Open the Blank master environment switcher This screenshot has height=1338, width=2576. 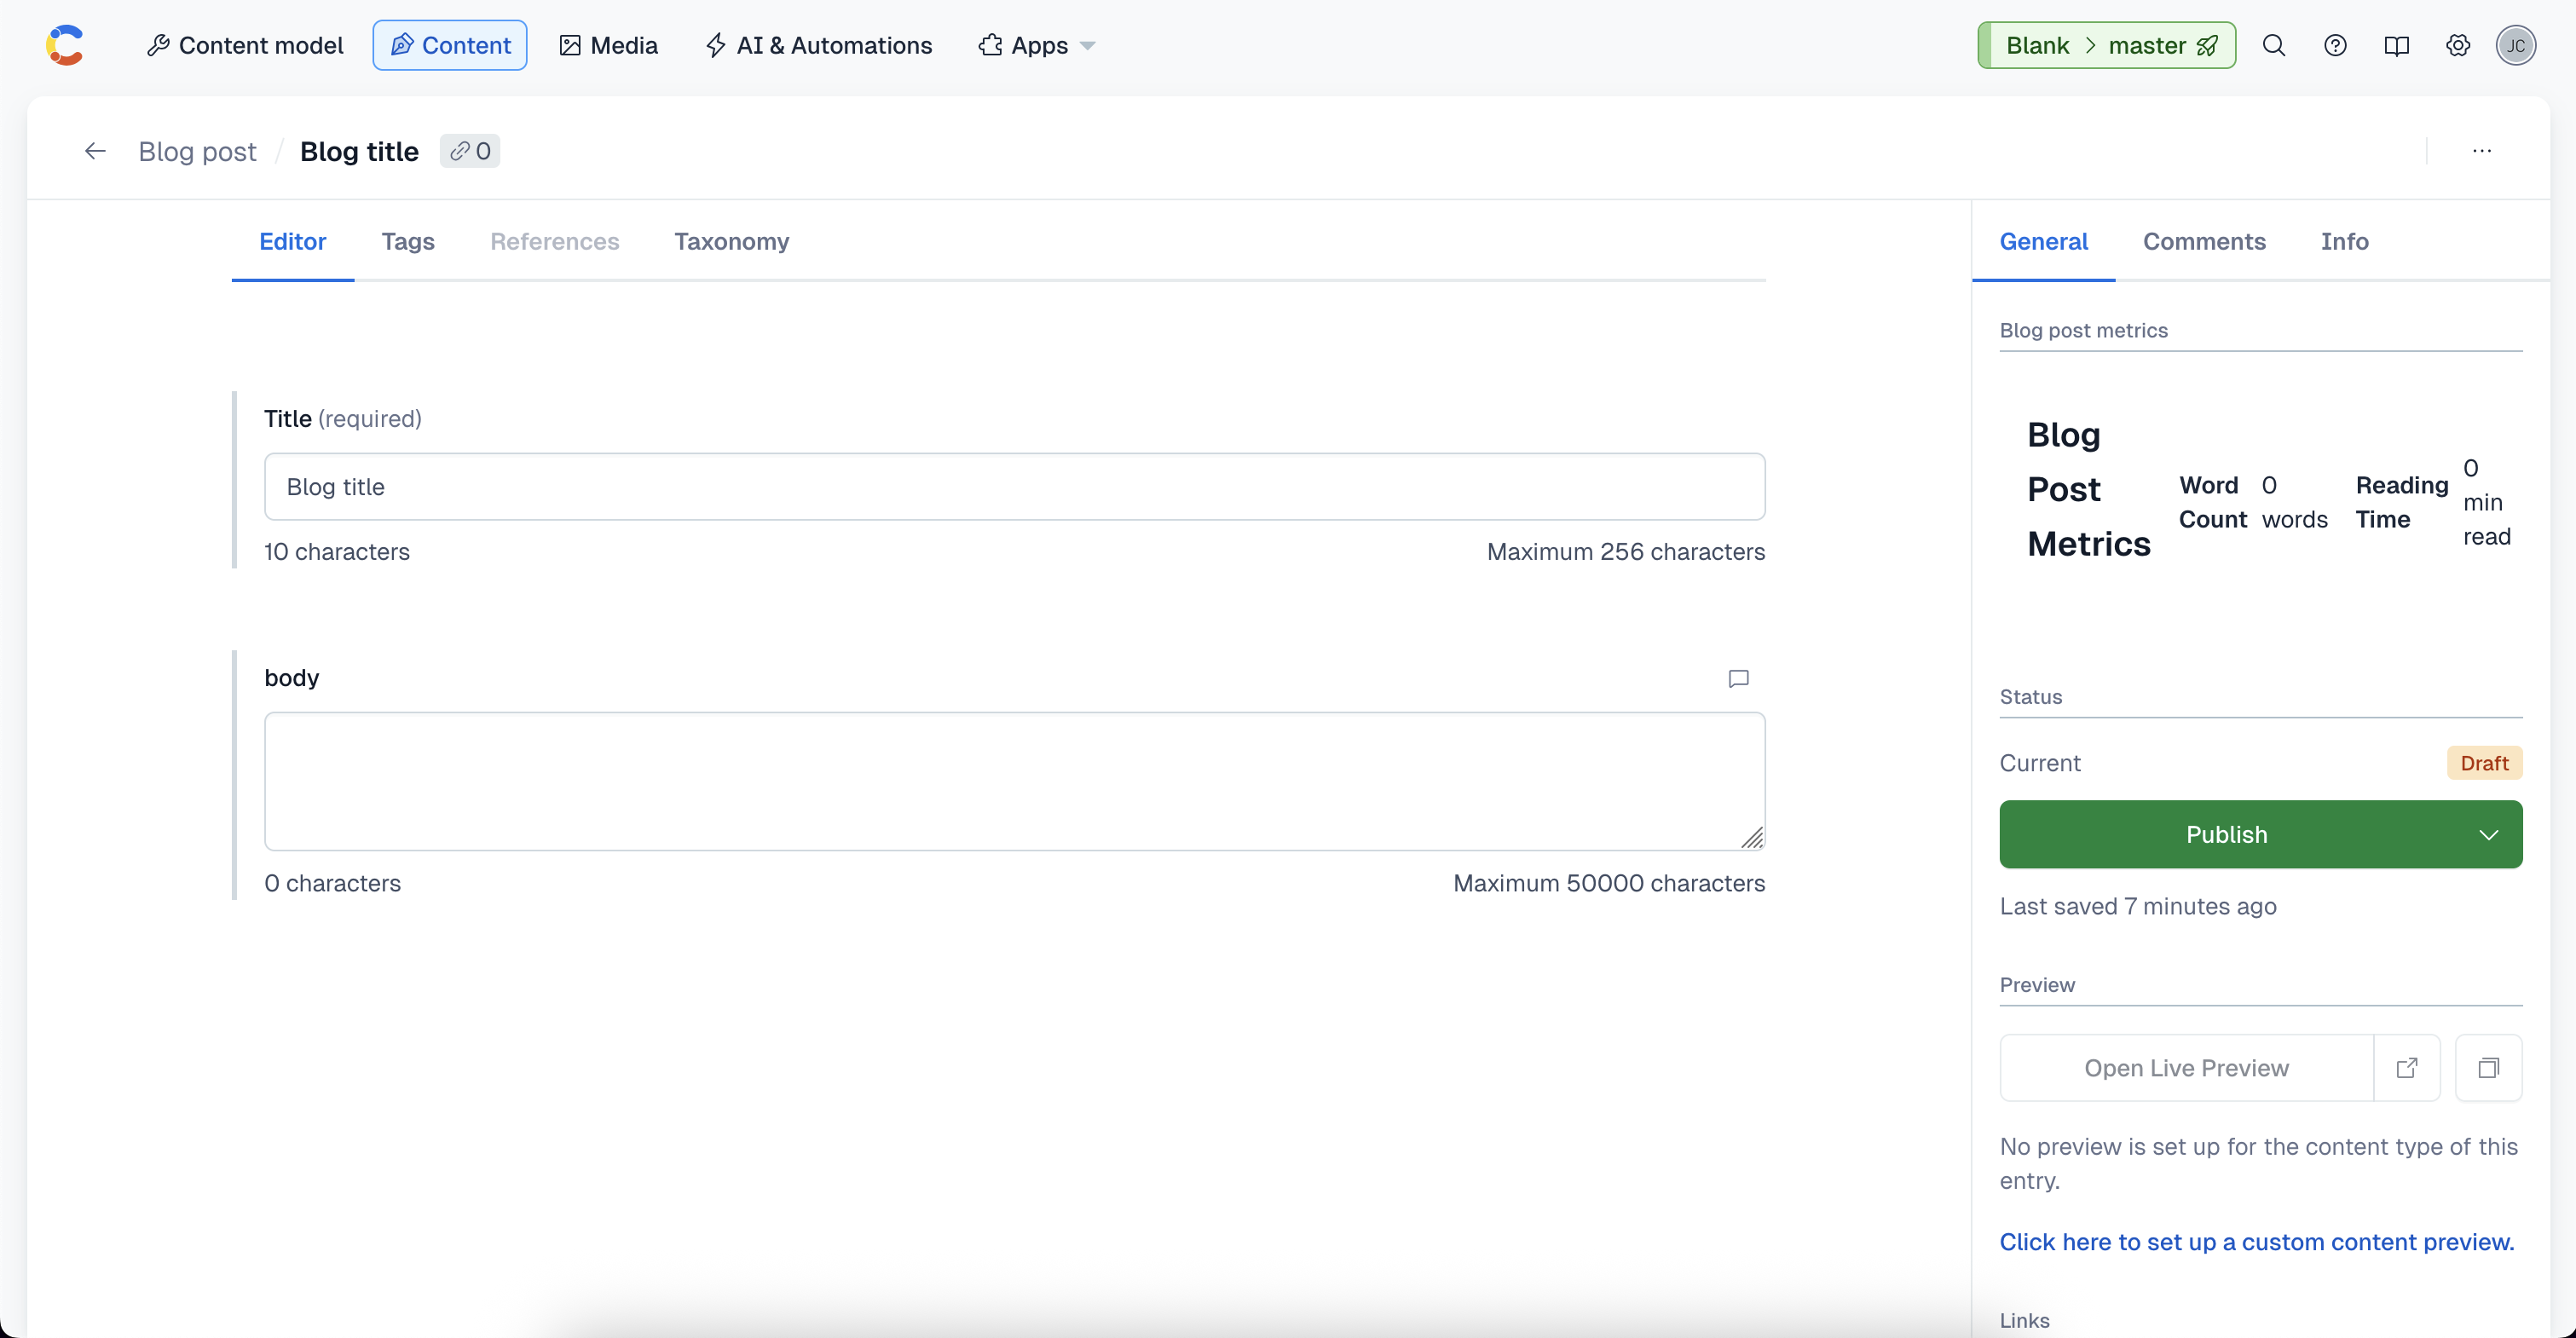click(2105, 45)
